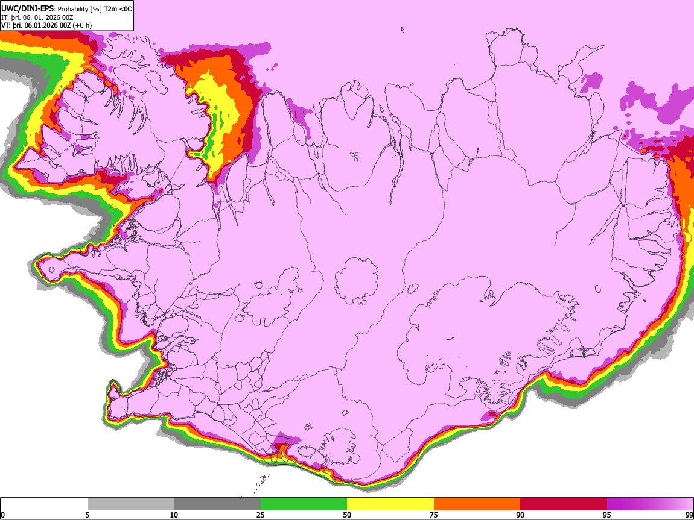
Task: Click the light gray 5–10 legend segment
Action: (130, 504)
